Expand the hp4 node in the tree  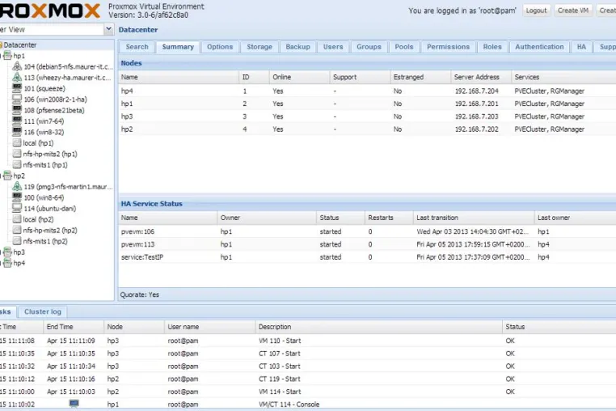pyautogui.click(x=1, y=263)
